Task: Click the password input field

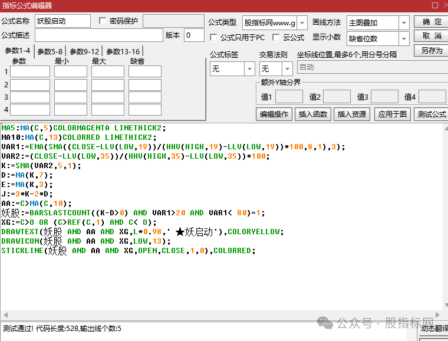Action: (x=173, y=21)
